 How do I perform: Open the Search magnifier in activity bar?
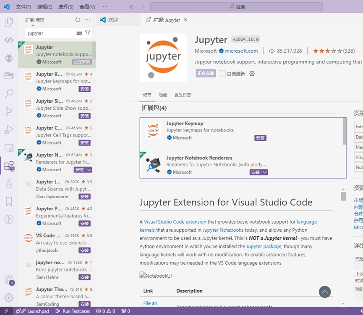click(9, 93)
